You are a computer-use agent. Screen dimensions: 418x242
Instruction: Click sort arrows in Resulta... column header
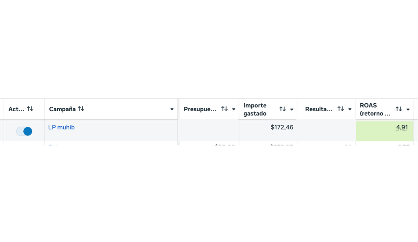tap(340, 109)
